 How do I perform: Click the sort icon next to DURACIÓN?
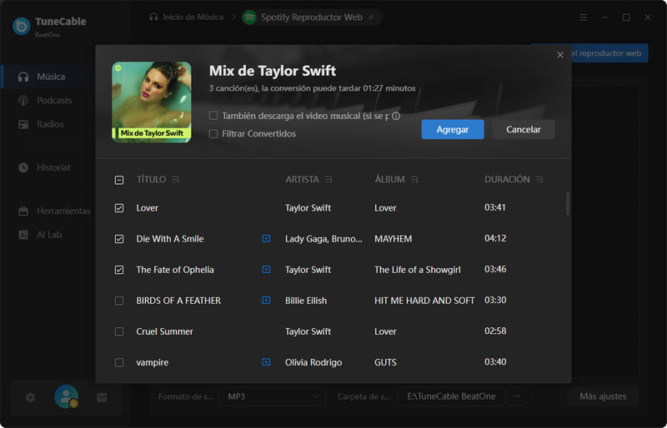pyautogui.click(x=539, y=180)
